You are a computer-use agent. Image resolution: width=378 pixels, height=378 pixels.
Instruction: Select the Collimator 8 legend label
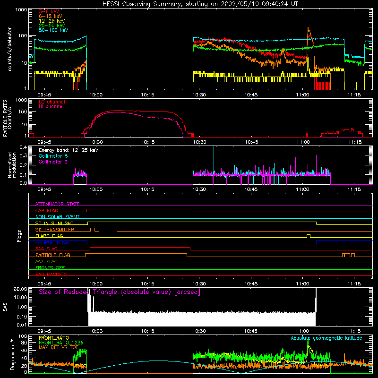click(53, 156)
